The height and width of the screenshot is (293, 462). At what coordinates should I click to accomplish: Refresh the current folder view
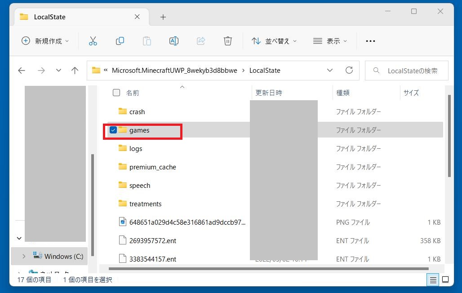(349, 70)
